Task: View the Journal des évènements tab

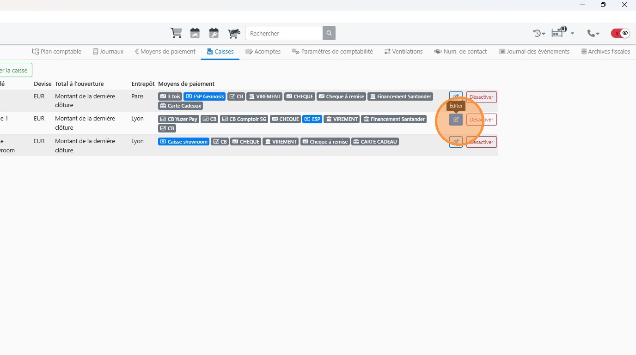Action: tap(534, 52)
